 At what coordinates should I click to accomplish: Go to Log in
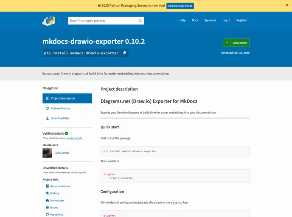pyautogui.click(x=226, y=20)
